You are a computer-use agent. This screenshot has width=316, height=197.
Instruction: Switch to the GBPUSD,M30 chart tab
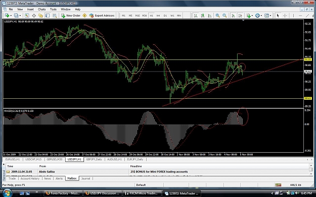click(55, 159)
